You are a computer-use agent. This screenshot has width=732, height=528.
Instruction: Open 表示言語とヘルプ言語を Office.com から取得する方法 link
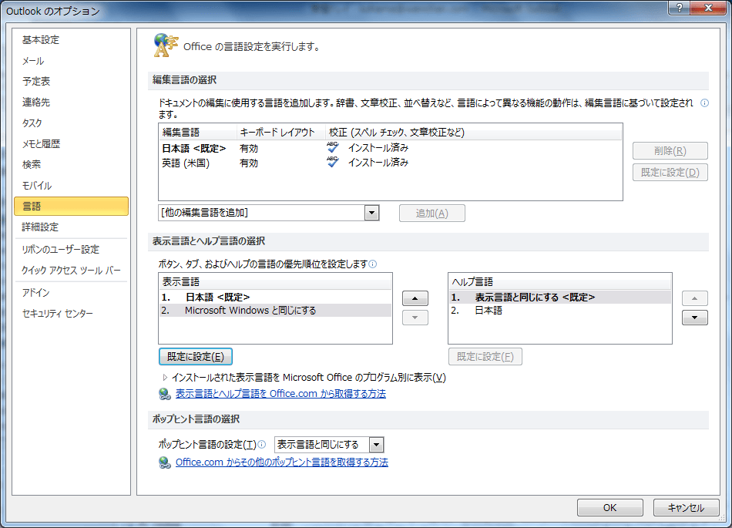(x=280, y=394)
